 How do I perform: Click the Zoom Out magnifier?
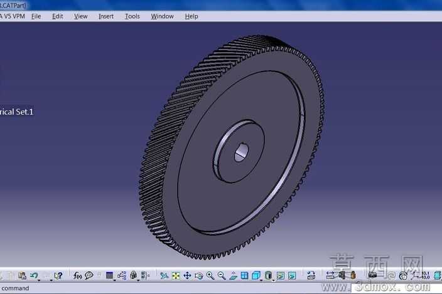pos(222,276)
